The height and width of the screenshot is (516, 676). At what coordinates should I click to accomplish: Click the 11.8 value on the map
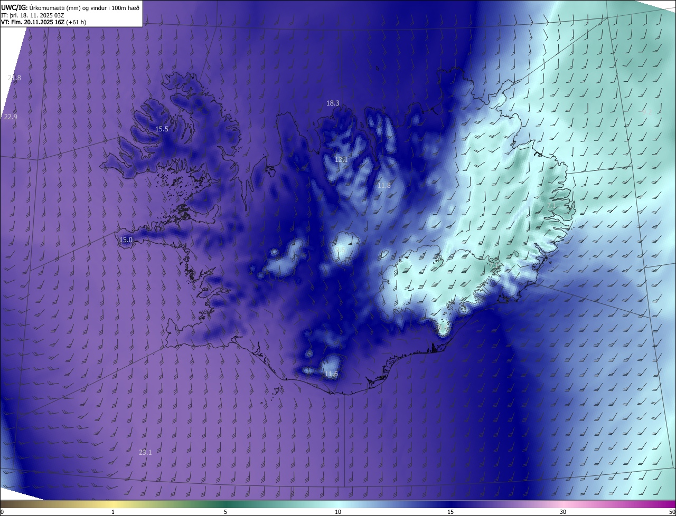click(384, 185)
